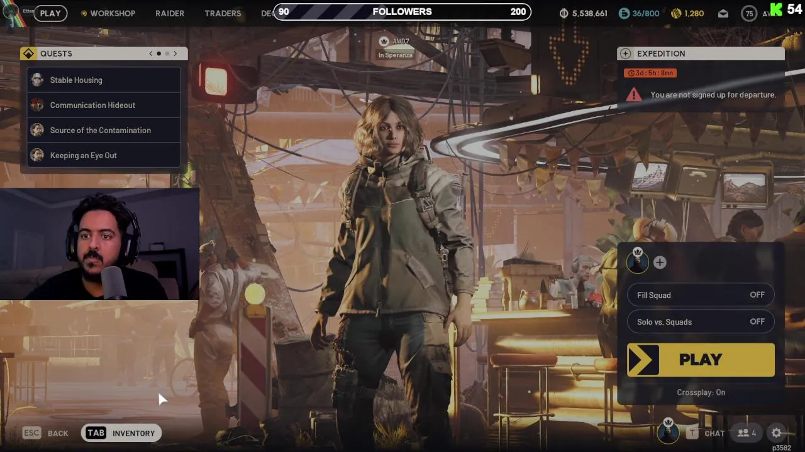Open the settings gear icon

click(776, 433)
